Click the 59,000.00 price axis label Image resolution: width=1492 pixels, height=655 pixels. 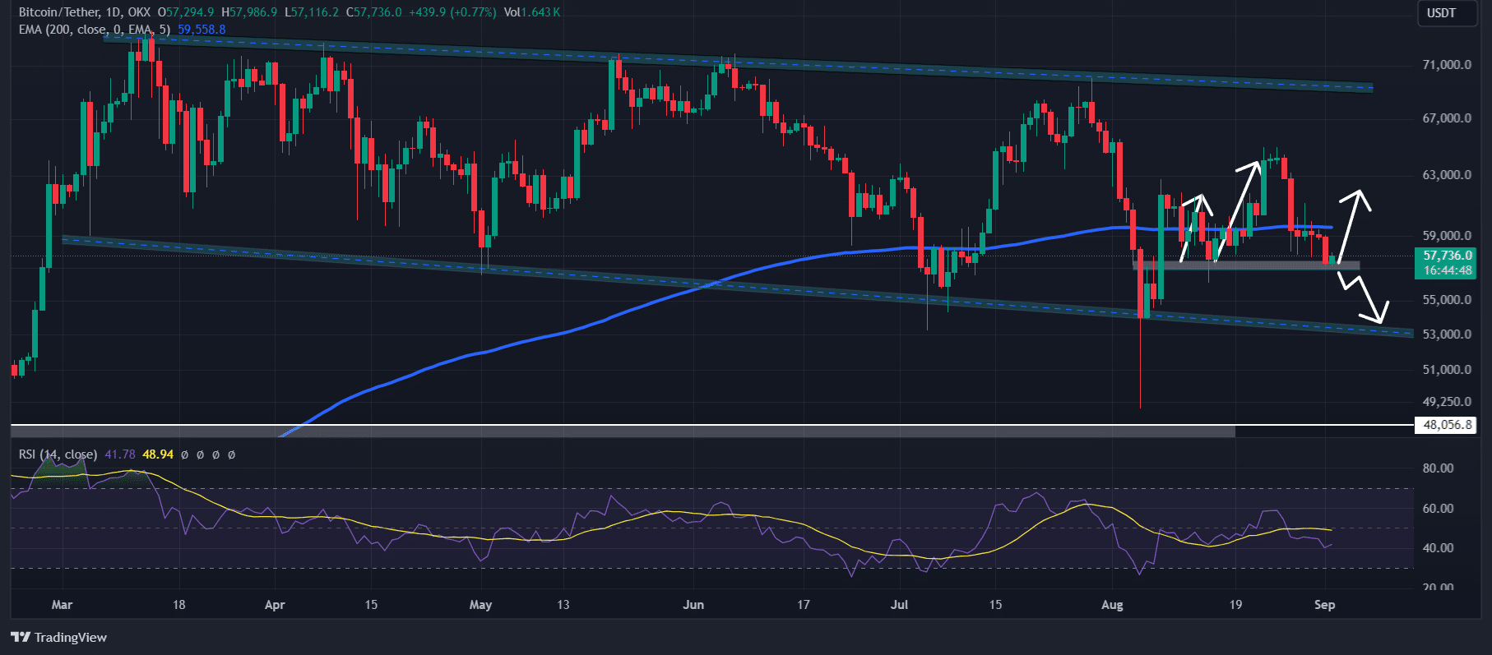(x=1447, y=236)
